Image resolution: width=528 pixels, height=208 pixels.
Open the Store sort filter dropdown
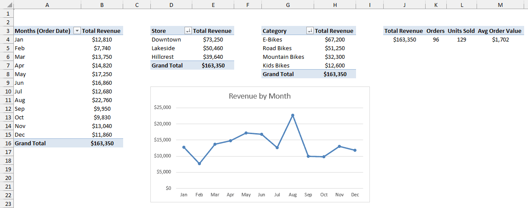[188, 31]
